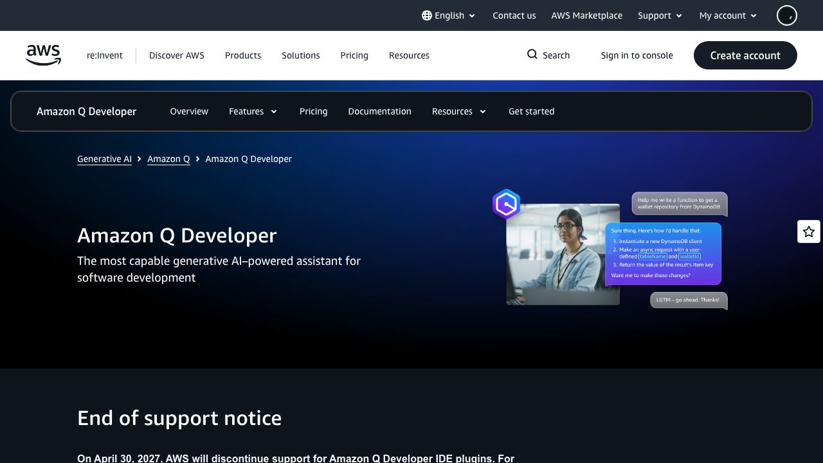Click the Create account button

click(x=745, y=55)
